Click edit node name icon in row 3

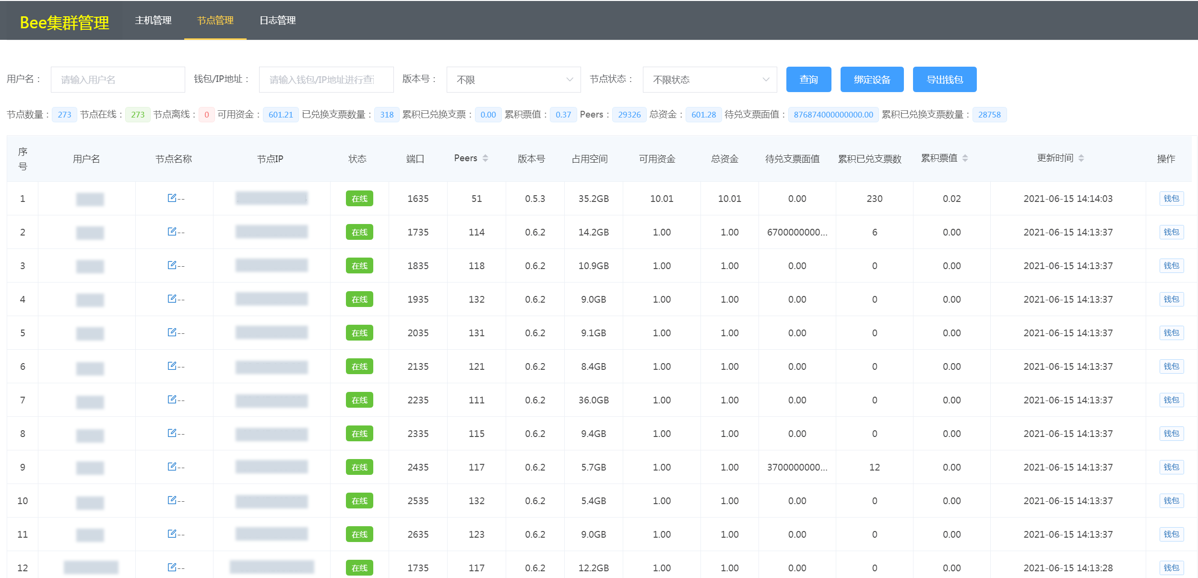pyautogui.click(x=172, y=265)
